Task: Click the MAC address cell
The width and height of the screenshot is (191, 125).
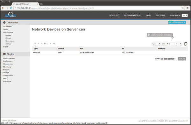Action: (x=87, y=53)
